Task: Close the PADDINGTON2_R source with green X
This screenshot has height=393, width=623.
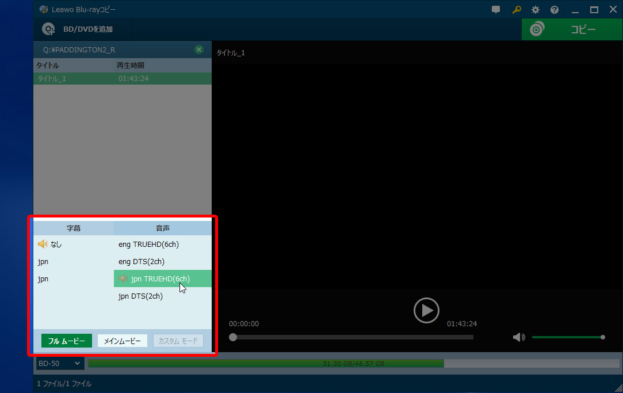Action: click(199, 49)
